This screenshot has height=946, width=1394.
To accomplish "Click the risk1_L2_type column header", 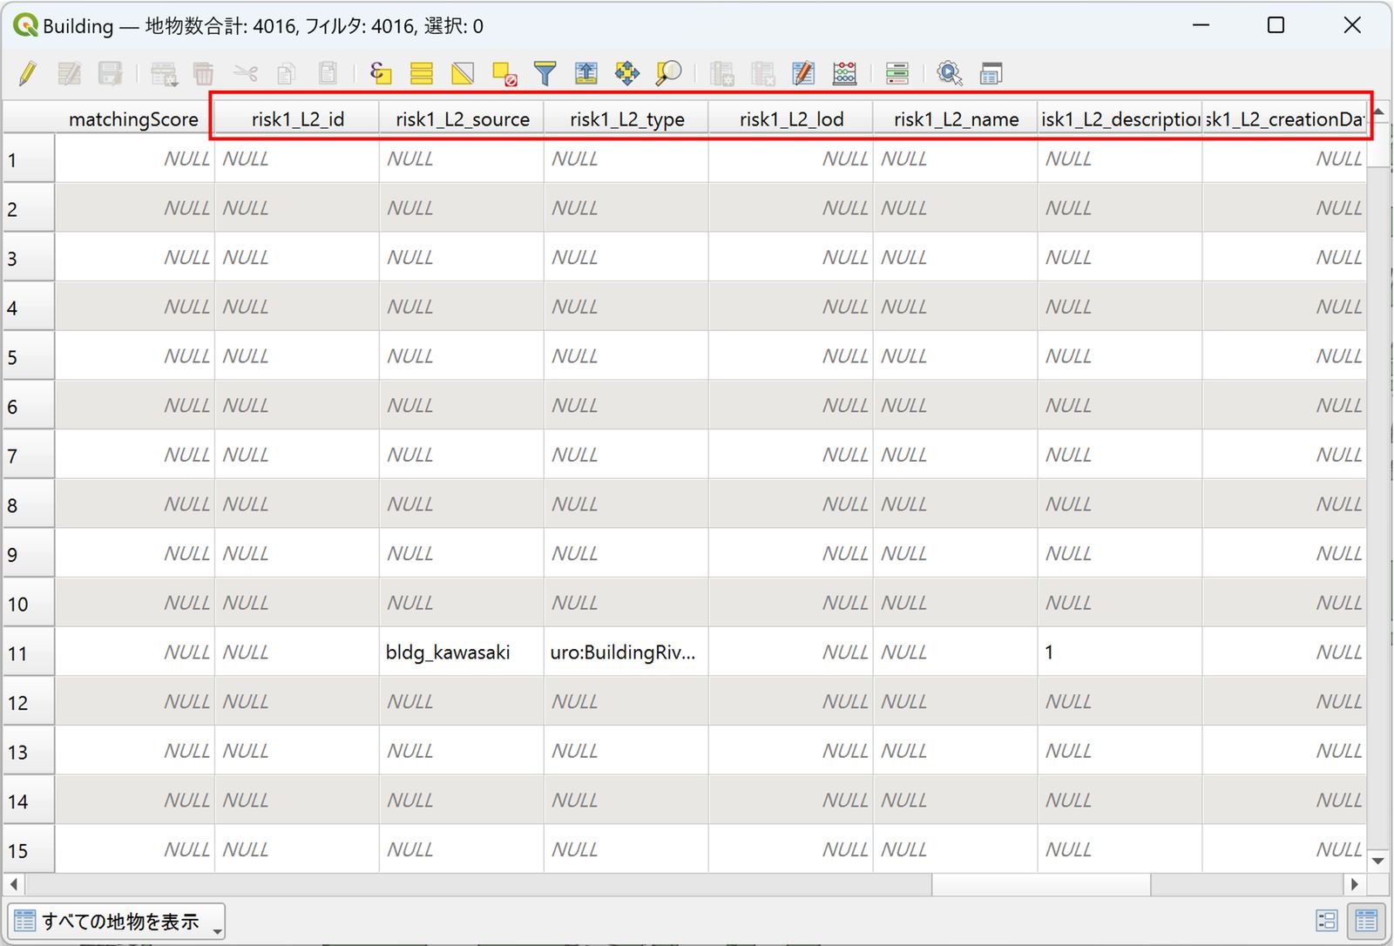I will 626,119.
